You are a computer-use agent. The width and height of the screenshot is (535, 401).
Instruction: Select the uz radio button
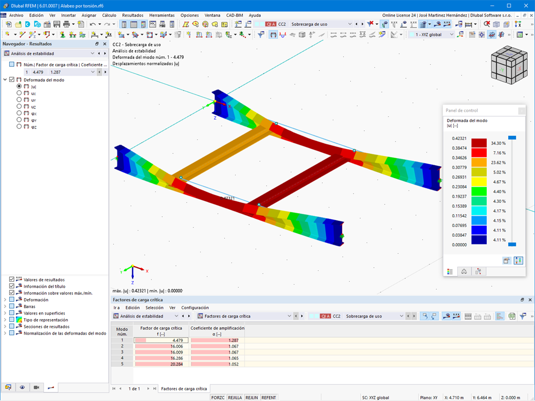(19, 107)
